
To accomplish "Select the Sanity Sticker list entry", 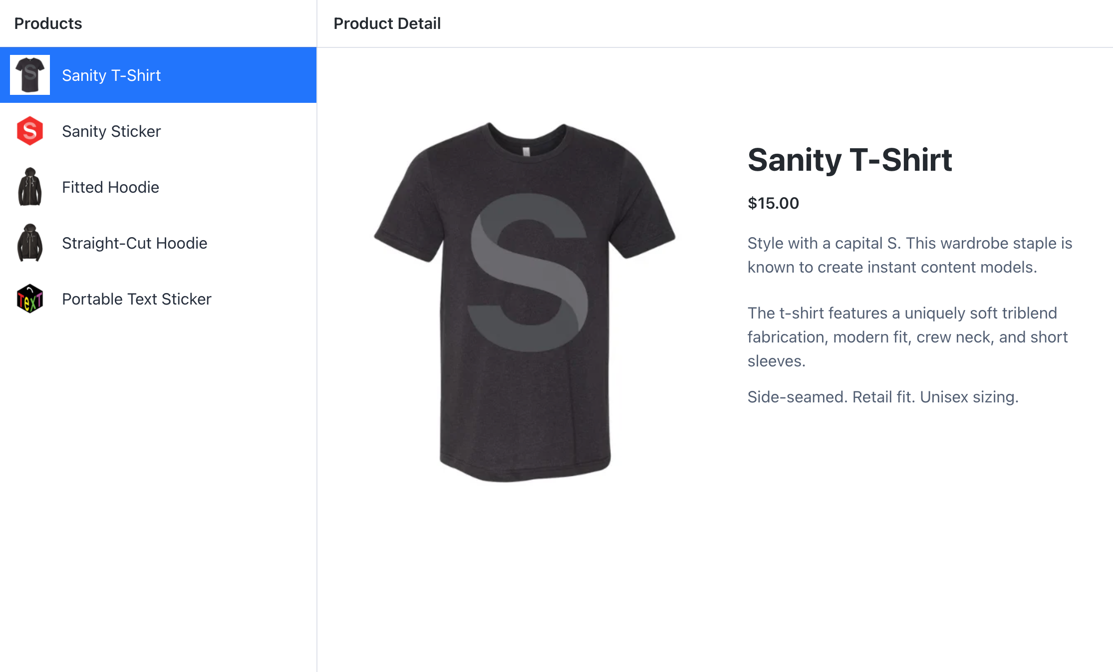I will tap(111, 131).
